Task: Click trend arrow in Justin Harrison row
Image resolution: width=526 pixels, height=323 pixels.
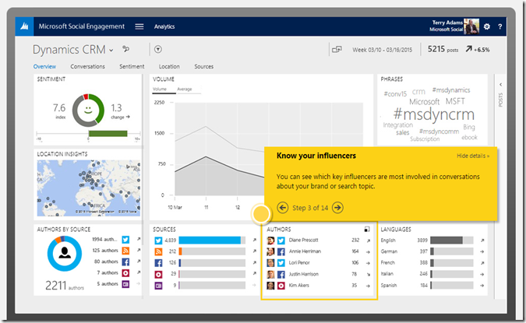Action: (369, 275)
